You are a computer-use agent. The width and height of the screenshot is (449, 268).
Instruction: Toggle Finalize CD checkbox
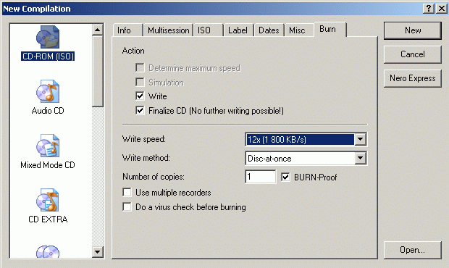click(140, 110)
